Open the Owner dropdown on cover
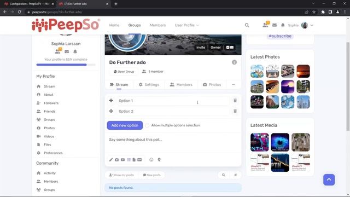 point(215,48)
